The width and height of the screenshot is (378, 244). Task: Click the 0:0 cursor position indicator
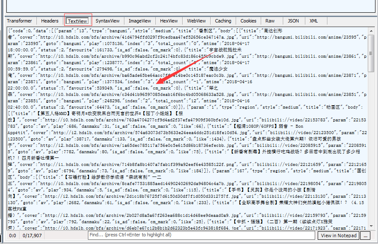(x=13, y=236)
